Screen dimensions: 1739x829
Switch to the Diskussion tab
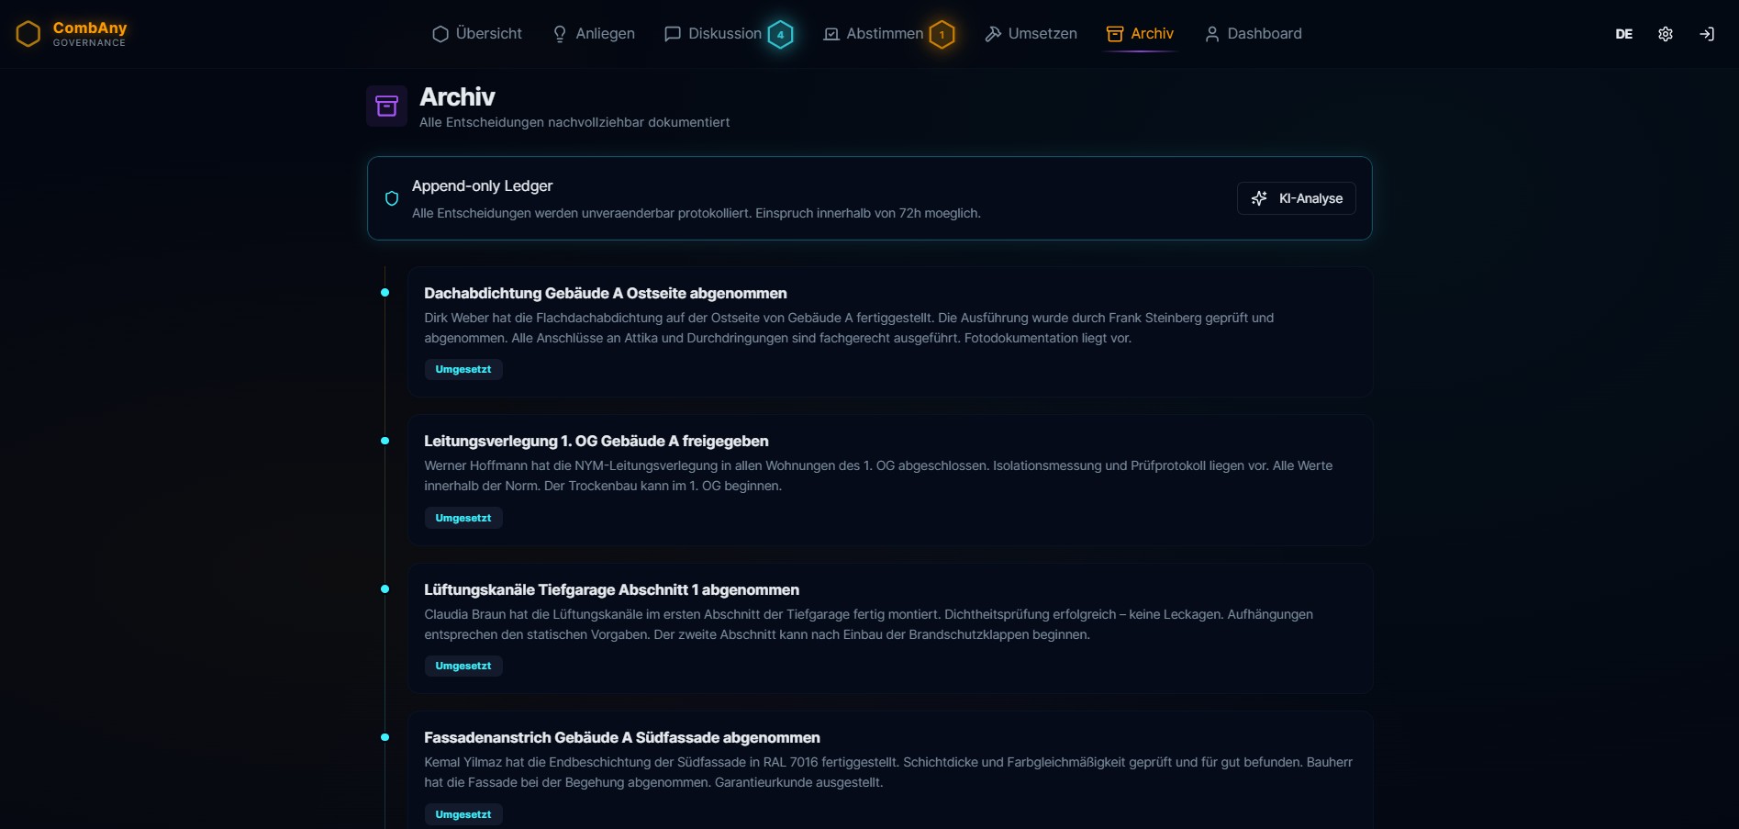(712, 34)
